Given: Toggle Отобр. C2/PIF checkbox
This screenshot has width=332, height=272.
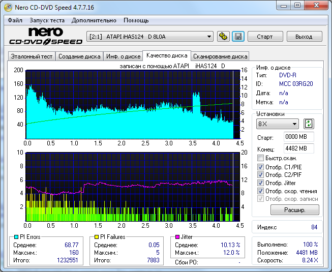Looking at the screenshot, I should click(260, 174).
